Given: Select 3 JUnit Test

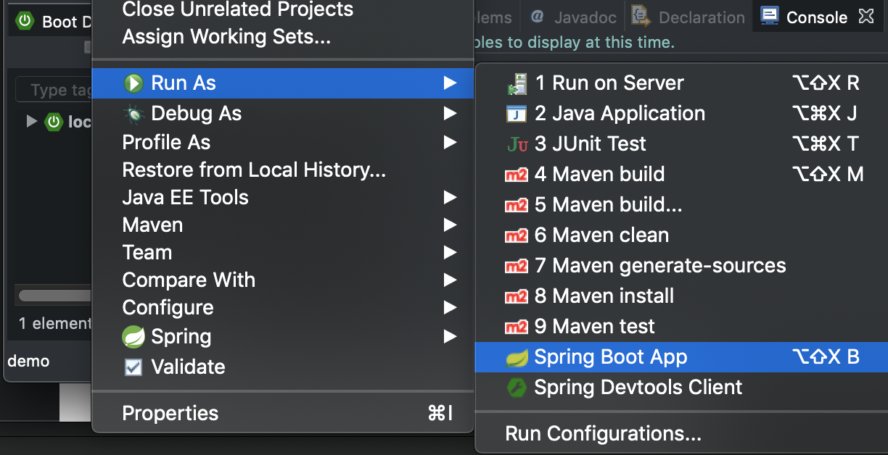Looking at the screenshot, I should coord(681,144).
